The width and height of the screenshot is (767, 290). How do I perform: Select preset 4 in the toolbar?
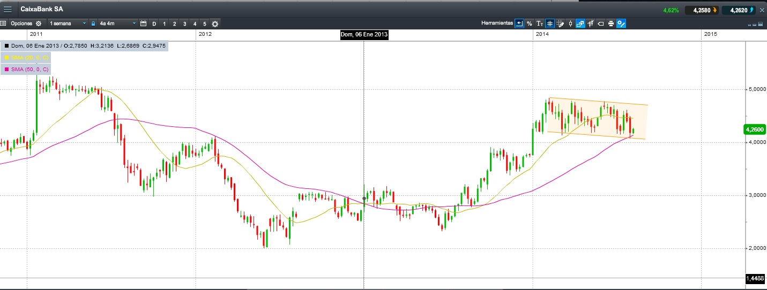pos(195,24)
